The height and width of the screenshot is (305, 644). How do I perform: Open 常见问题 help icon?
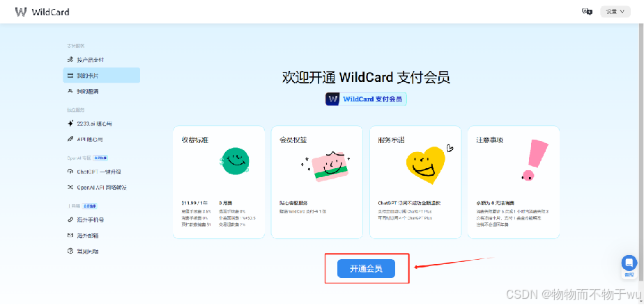pos(70,251)
